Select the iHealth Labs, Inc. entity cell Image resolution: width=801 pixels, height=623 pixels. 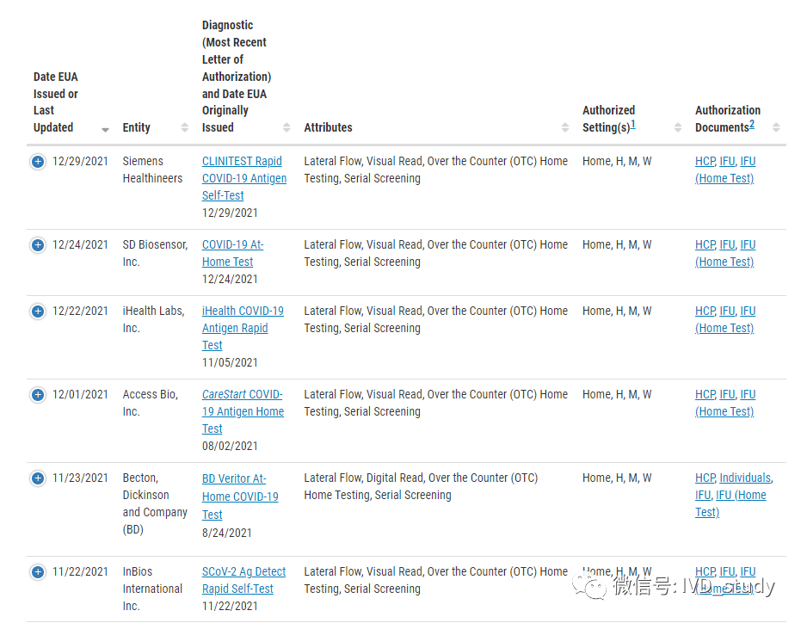pos(153,319)
